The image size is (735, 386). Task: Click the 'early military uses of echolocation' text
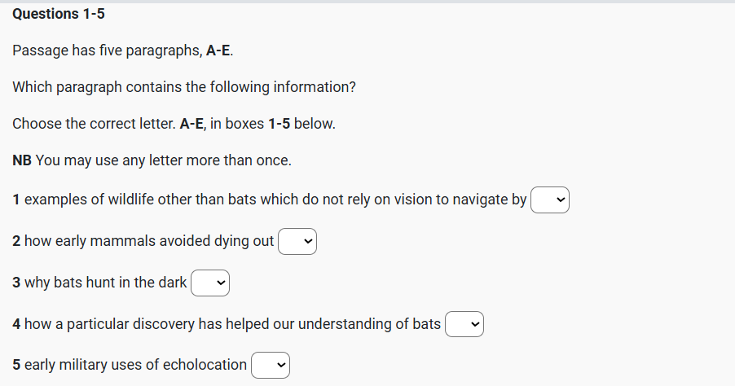pyautogui.click(x=135, y=366)
